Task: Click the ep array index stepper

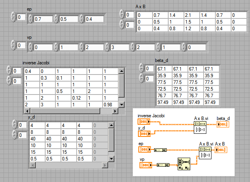Action: pos(13,17)
